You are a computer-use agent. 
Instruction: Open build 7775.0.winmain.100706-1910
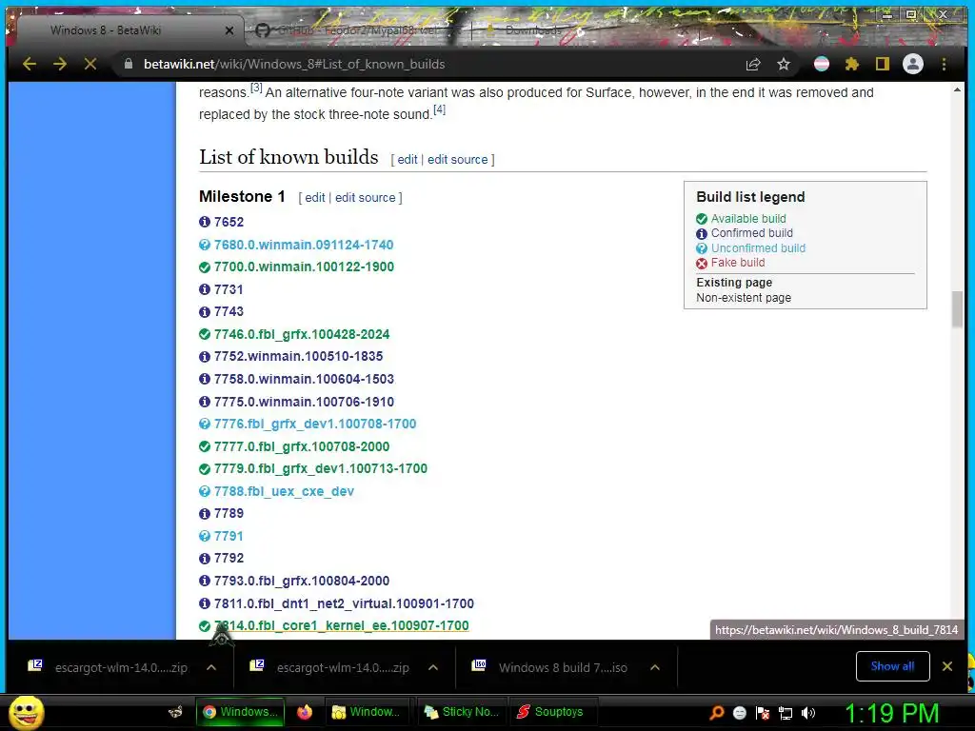pos(304,402)
